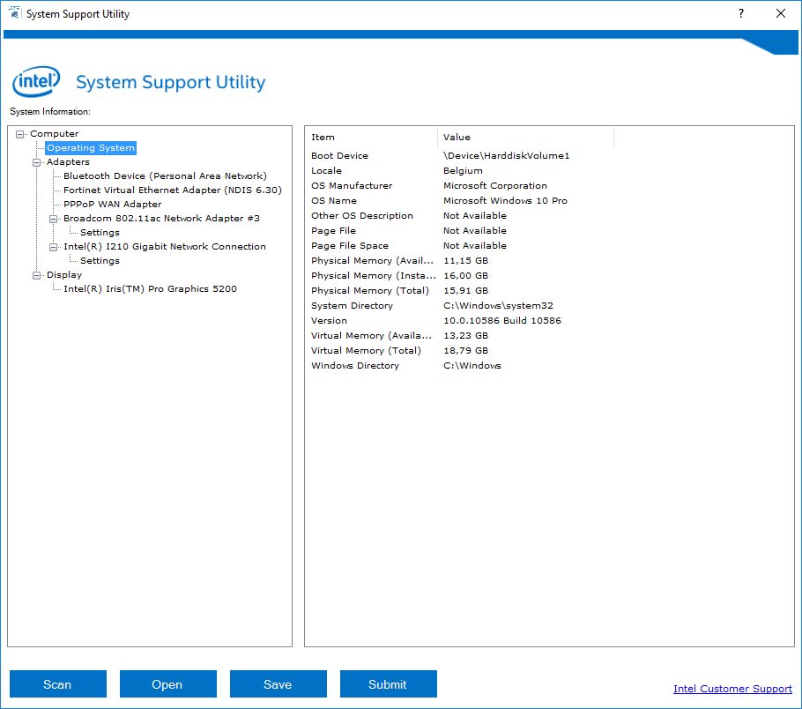Screen dimensions: 802x709
Task: Open Settings under Broadcom 802.11ac adapter
Action: (x=100, y=233)
